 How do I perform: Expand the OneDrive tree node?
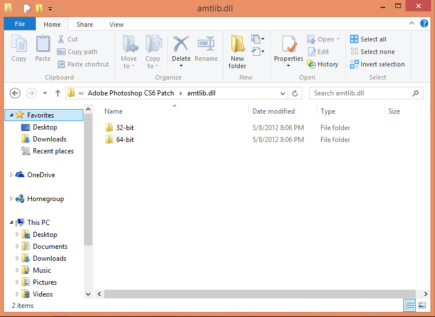11,175
